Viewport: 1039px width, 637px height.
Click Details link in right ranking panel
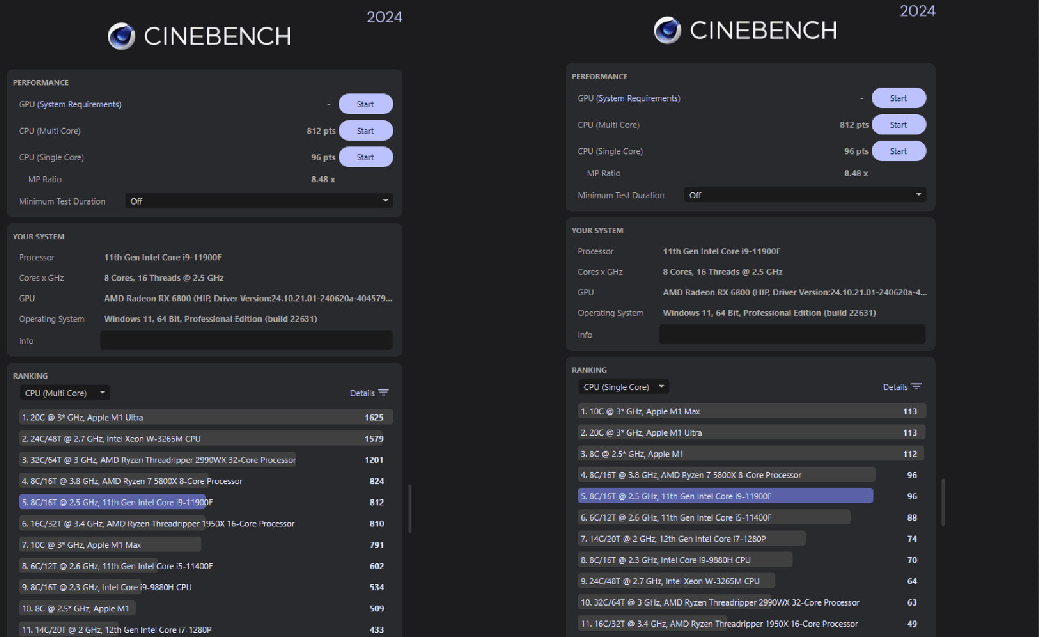(x=895, y=387)
